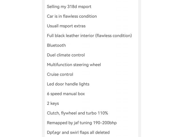Click the 'Selling my 318d msport' line
183x137 pixels.
pos(69,7)
